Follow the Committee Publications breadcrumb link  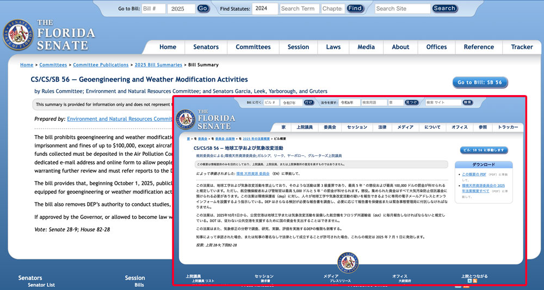click(x=101, y=65)
